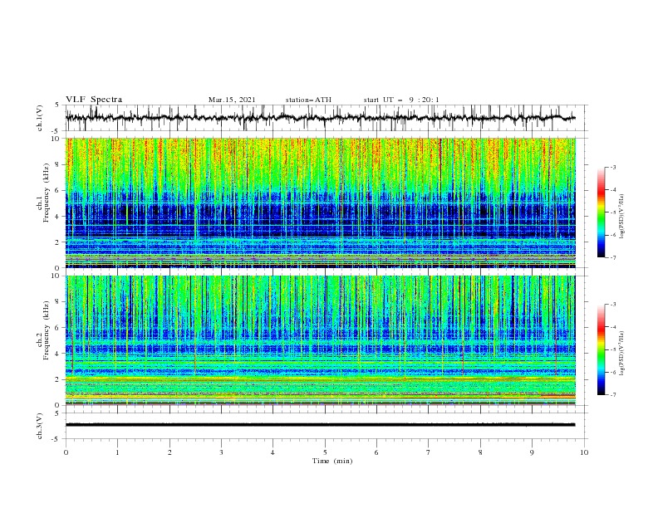The image size is (658, 508).
Task: Select the ch.2 colorbar "log(PSD)(V²/Hz)" label
Action: [622, 353]
